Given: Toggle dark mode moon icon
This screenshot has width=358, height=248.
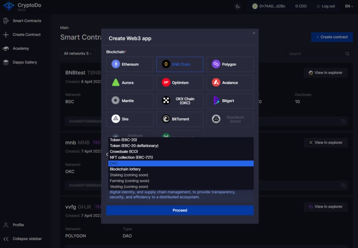Looking at the screenshot, I should tap(238, 6).
